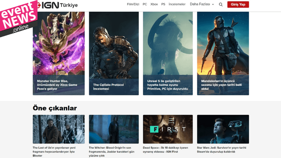Open the Film/Dizi menu item
The image size is (281, 158).
[133, 4]
